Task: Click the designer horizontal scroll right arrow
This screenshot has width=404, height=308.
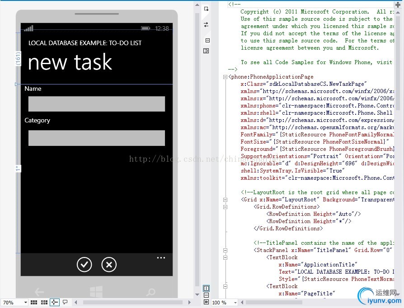Action: [x=190, y=302]
